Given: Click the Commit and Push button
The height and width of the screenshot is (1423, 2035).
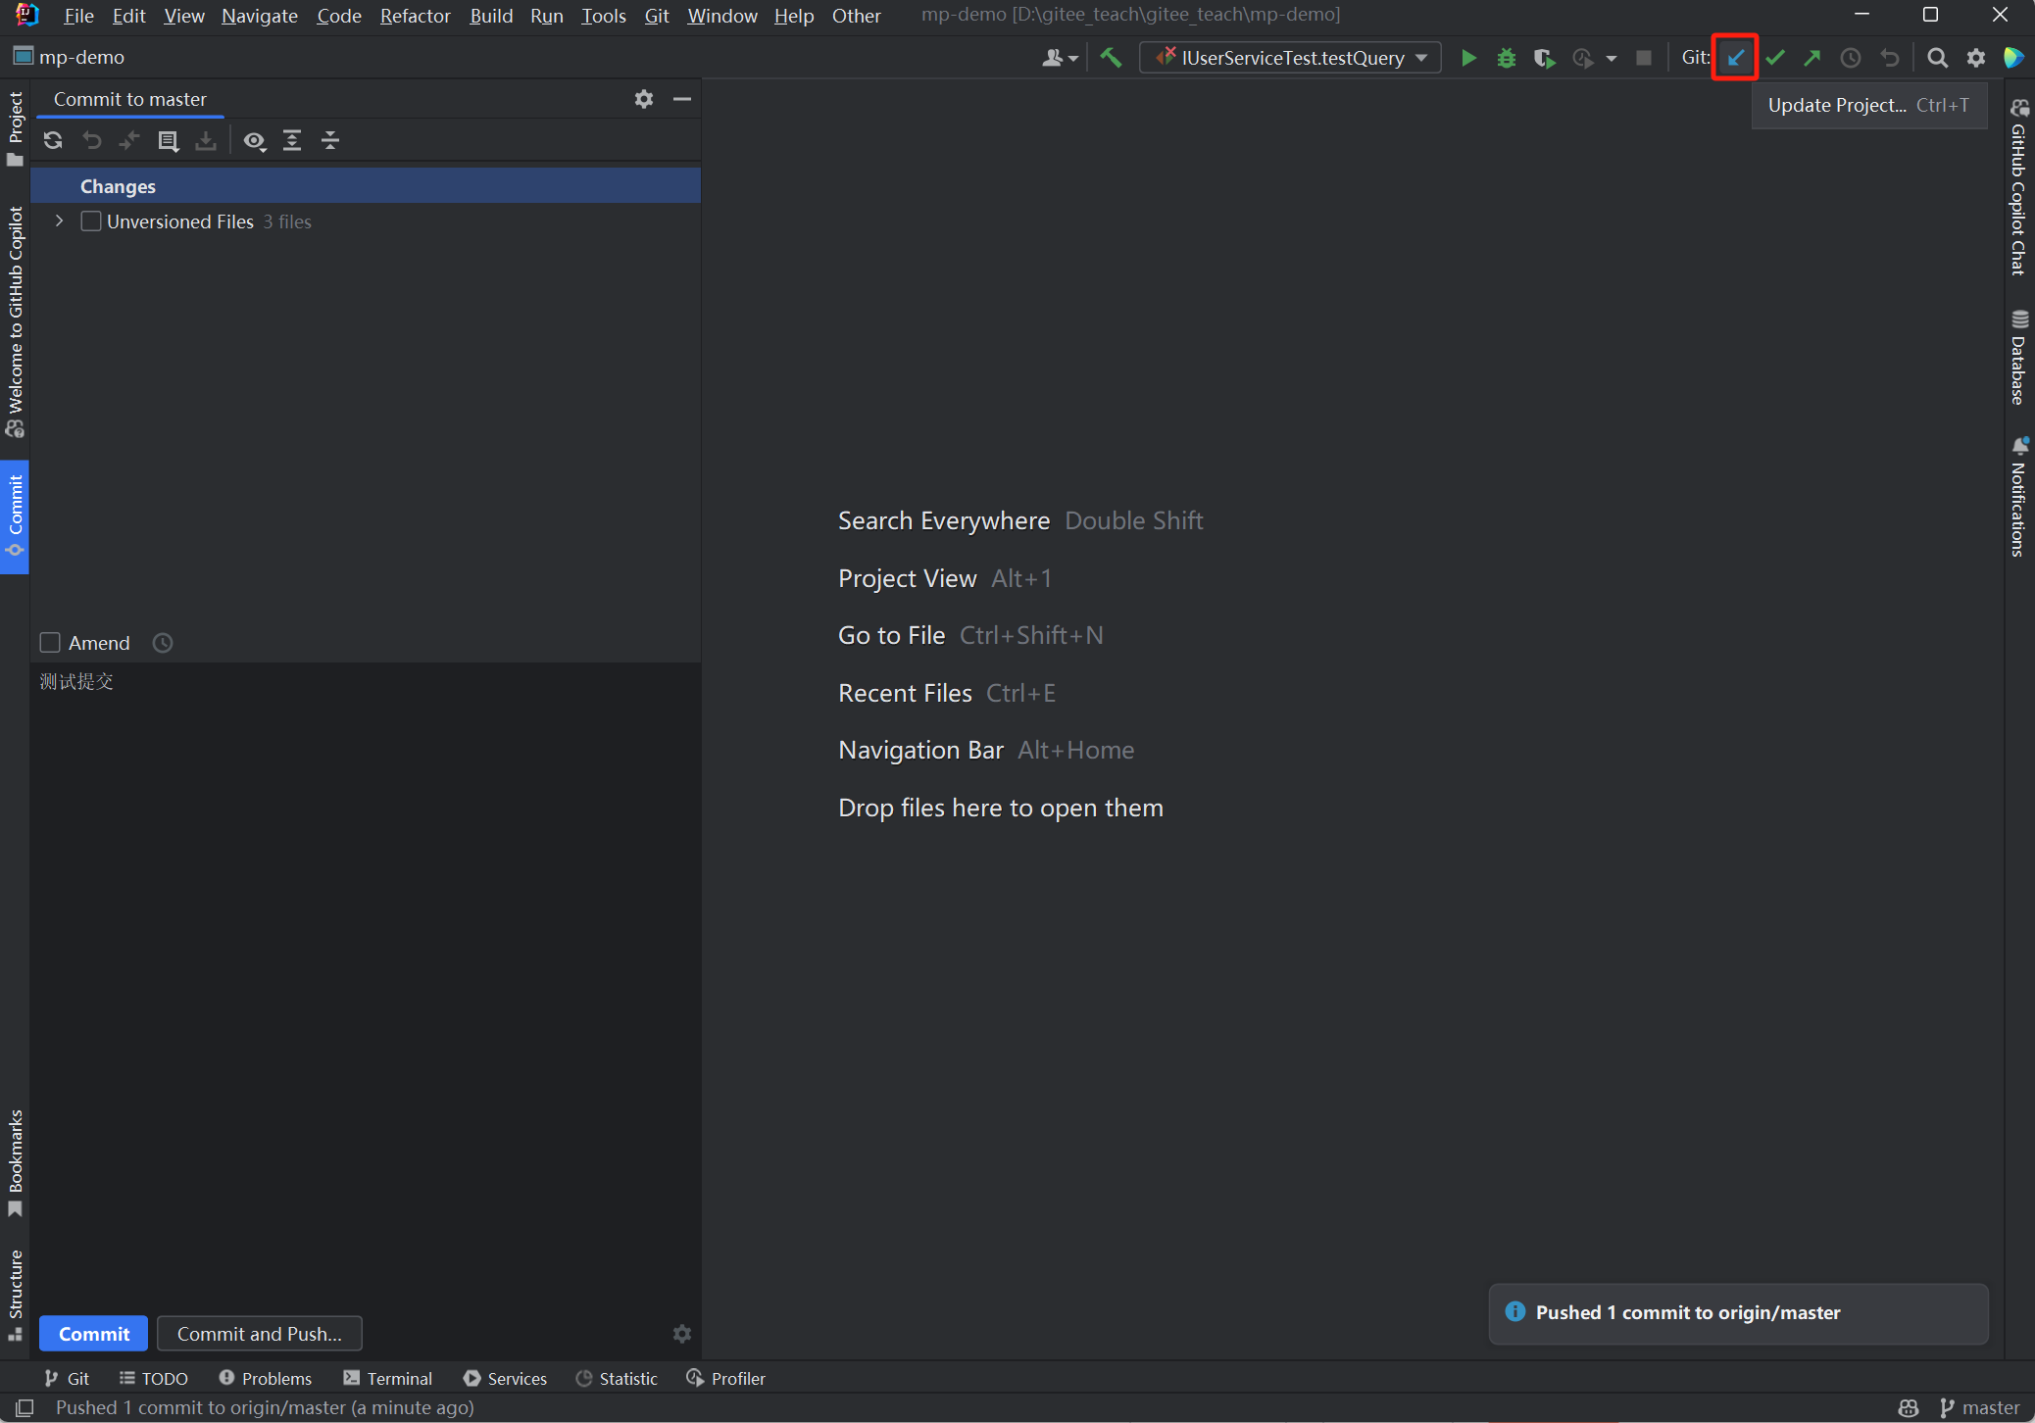Looking at the screenshot, I should (x=259, y=1334).
